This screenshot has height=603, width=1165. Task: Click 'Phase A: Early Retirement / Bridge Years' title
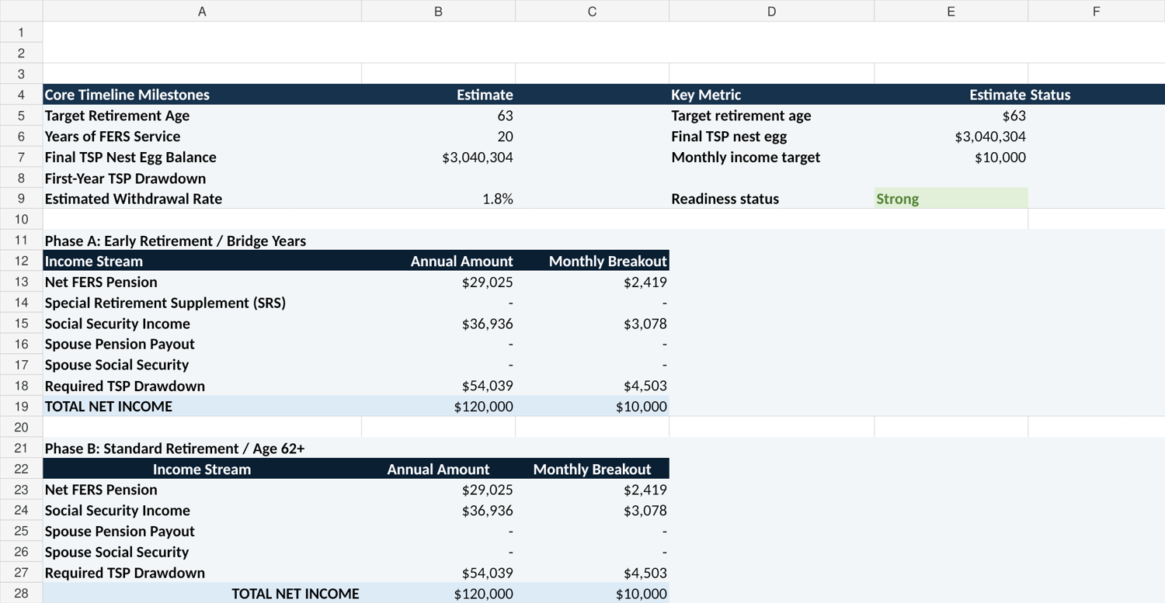tap(176, 241)
